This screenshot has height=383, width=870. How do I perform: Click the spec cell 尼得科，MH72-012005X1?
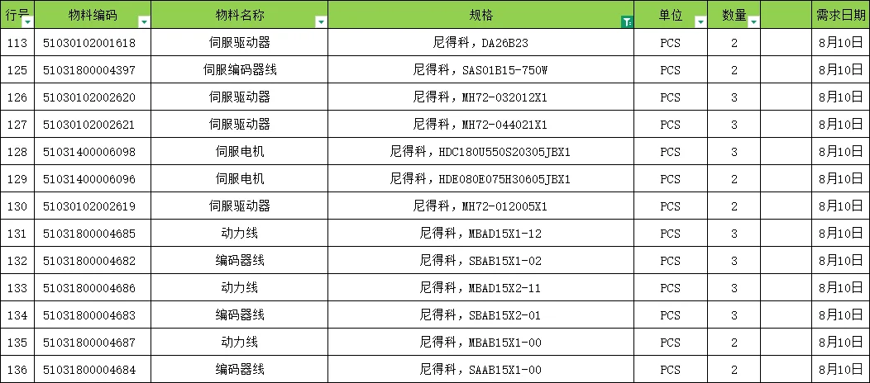click(480, 206)
